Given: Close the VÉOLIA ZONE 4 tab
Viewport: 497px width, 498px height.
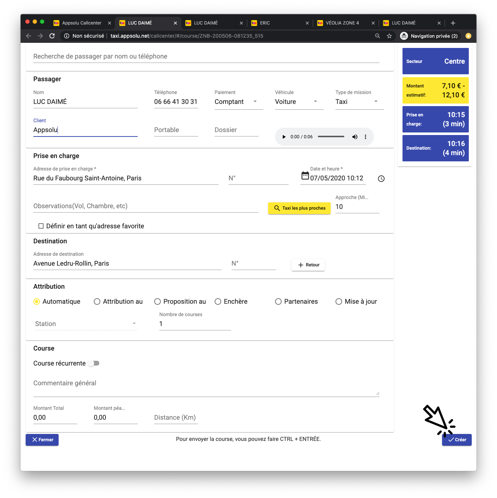Looking at the screenshot, I should click(373, 23).
